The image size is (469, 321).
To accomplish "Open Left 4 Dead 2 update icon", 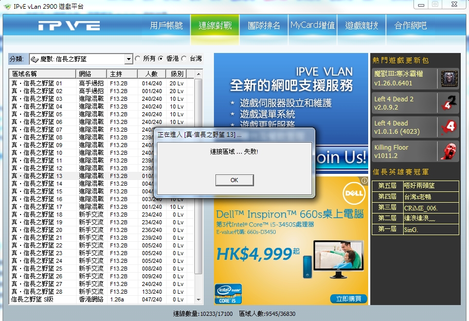I will (449, 103).
